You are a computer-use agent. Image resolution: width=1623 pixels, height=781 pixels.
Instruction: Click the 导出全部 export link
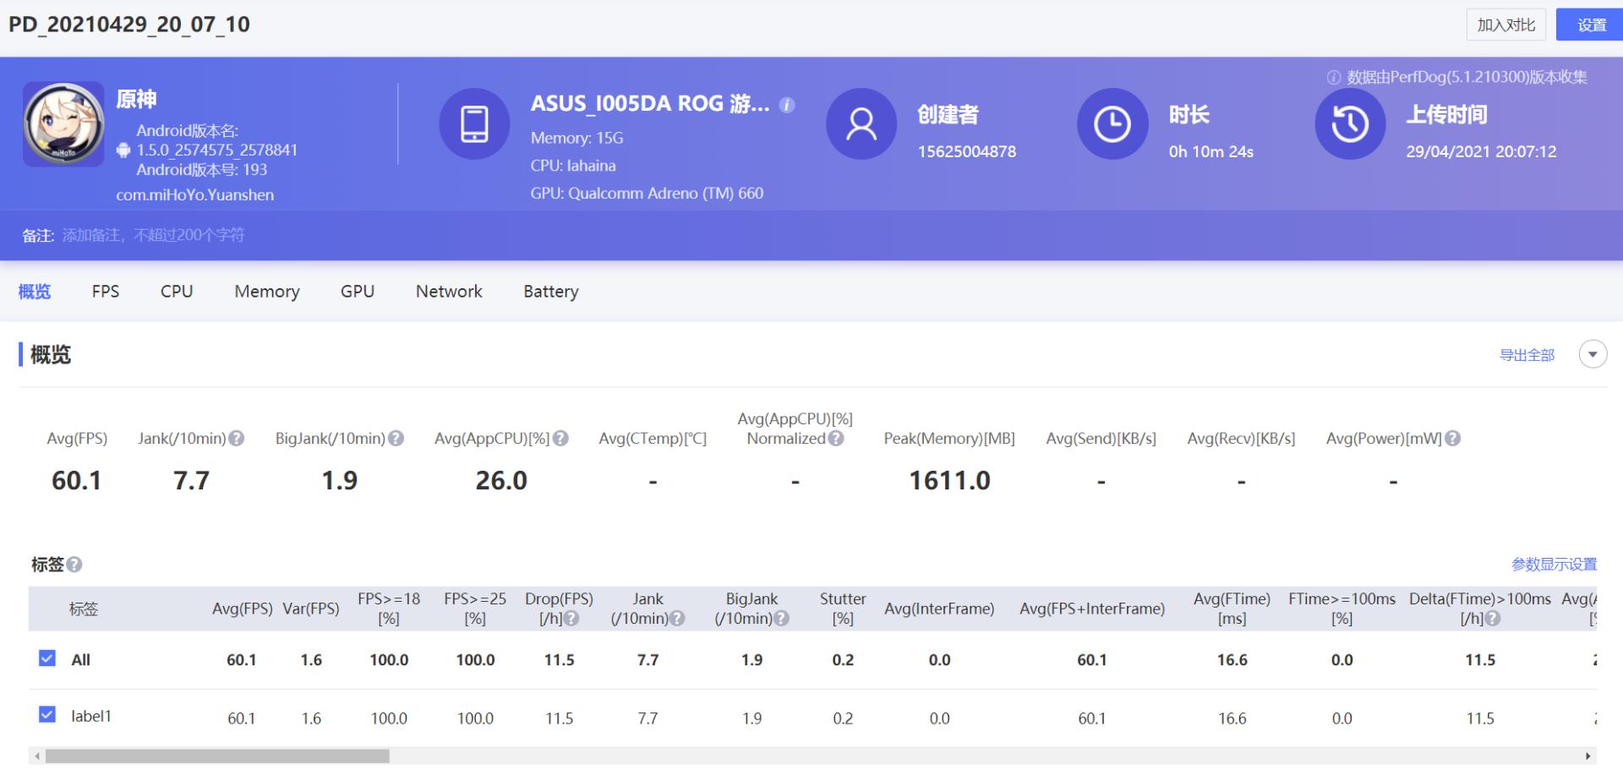[1527, 355]
